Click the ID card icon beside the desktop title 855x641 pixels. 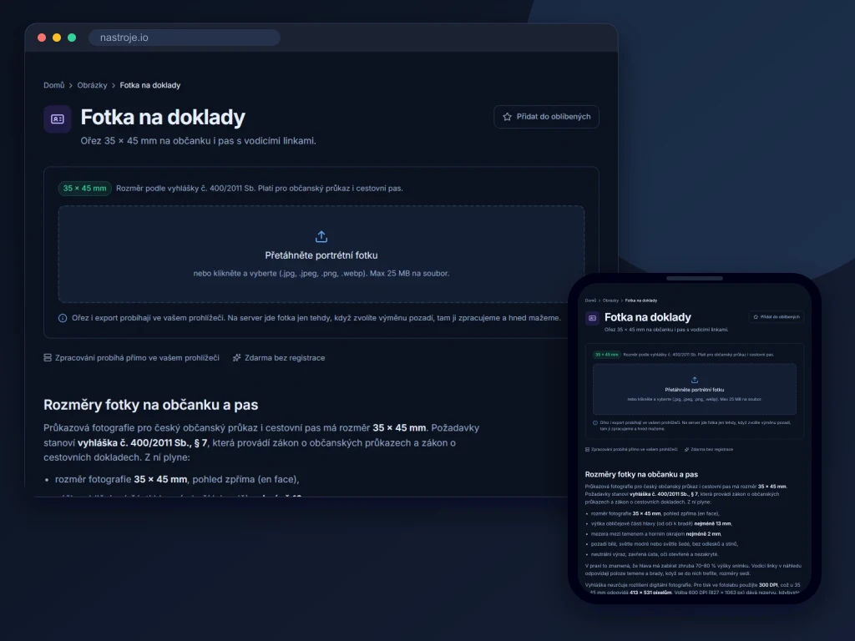pyautogui.click(x=58, y=119)
